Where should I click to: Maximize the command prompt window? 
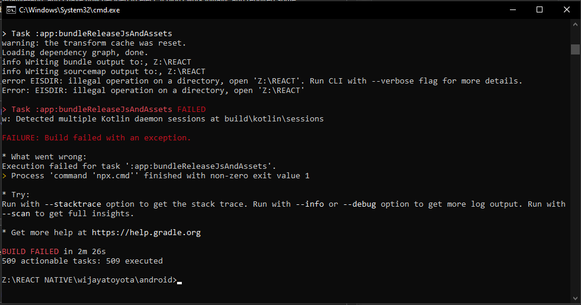[x=540, y=10]
